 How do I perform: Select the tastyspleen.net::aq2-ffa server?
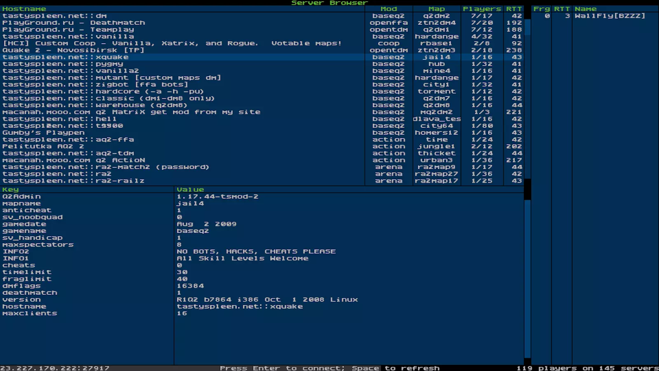click(262, 140)
